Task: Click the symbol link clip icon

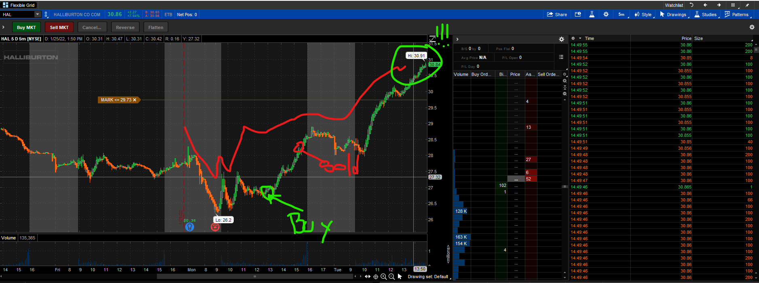Action: [x=46, y=15]
